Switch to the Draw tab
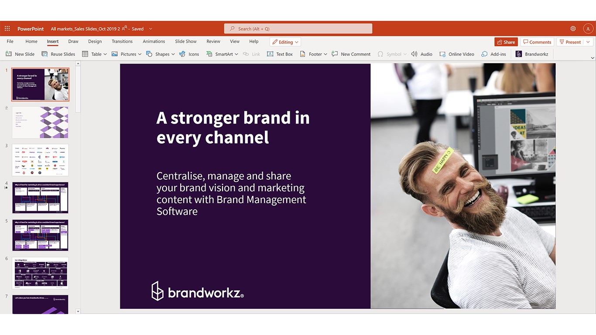The height and width of the screenshot is (335, 596). click(73, 41)
